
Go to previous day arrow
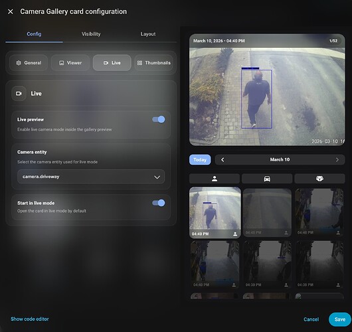coord(222,159)
